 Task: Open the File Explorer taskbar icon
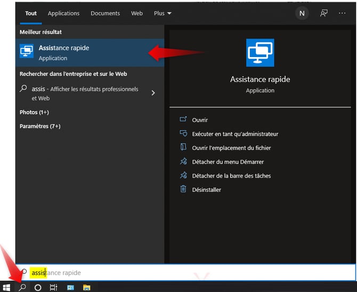(86, 288)
